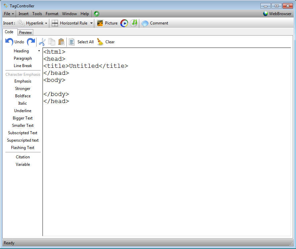The width and height of the screenshot is (296, 249).
Task: Apply Stronger tag
Action: pyautogui.click(x=23, y=89)
